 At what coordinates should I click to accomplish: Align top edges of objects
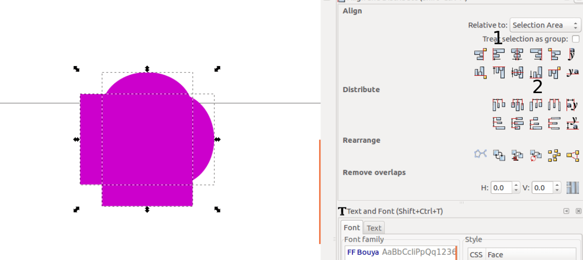coord(498,73)
